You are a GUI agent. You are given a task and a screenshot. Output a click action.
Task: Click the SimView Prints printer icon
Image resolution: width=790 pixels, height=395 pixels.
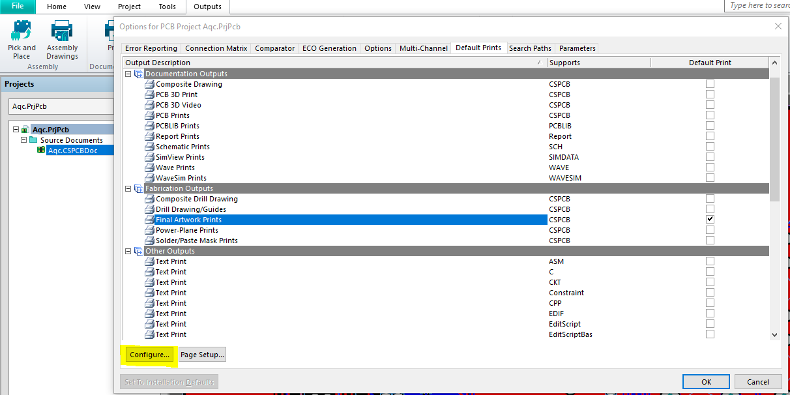pyautogui.click(x=150, y=157)
